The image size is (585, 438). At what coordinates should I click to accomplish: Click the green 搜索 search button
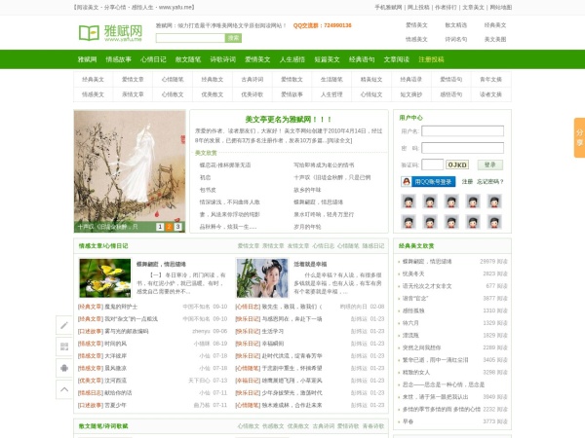233,38
